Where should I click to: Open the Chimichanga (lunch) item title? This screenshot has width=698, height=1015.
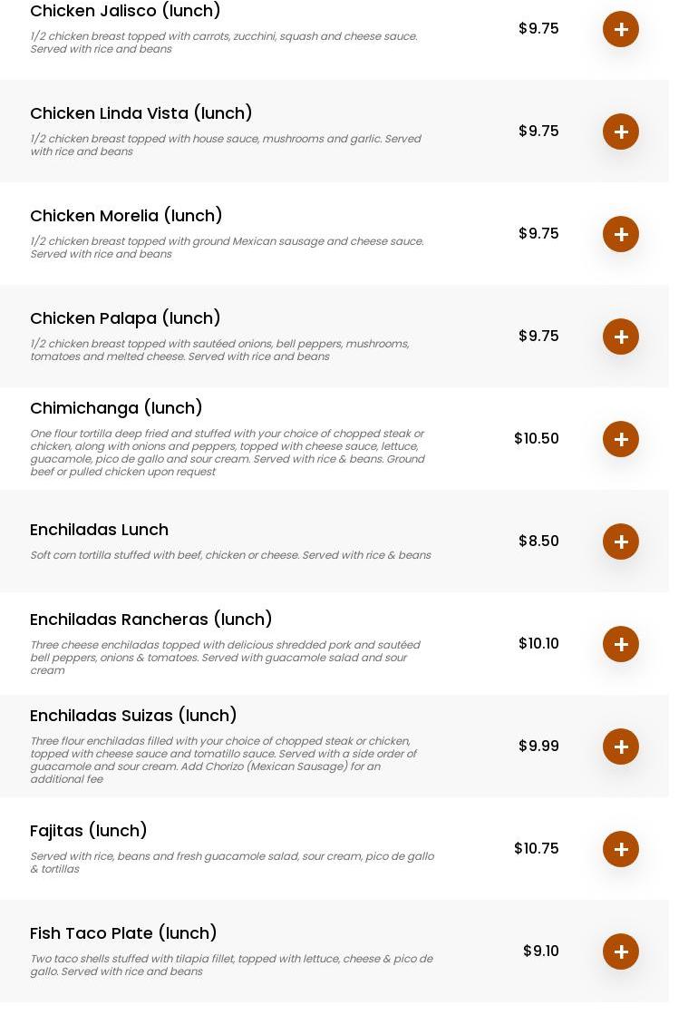coord(116,408)
